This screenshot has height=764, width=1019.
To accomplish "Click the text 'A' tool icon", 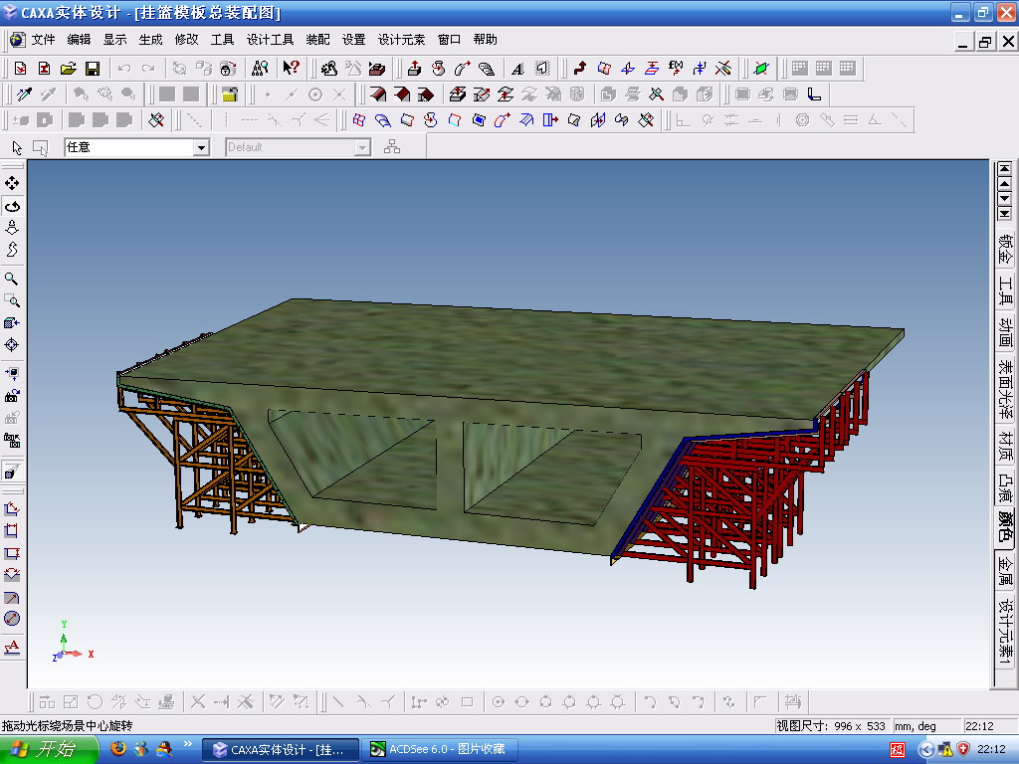I will (x=517, y=69).
